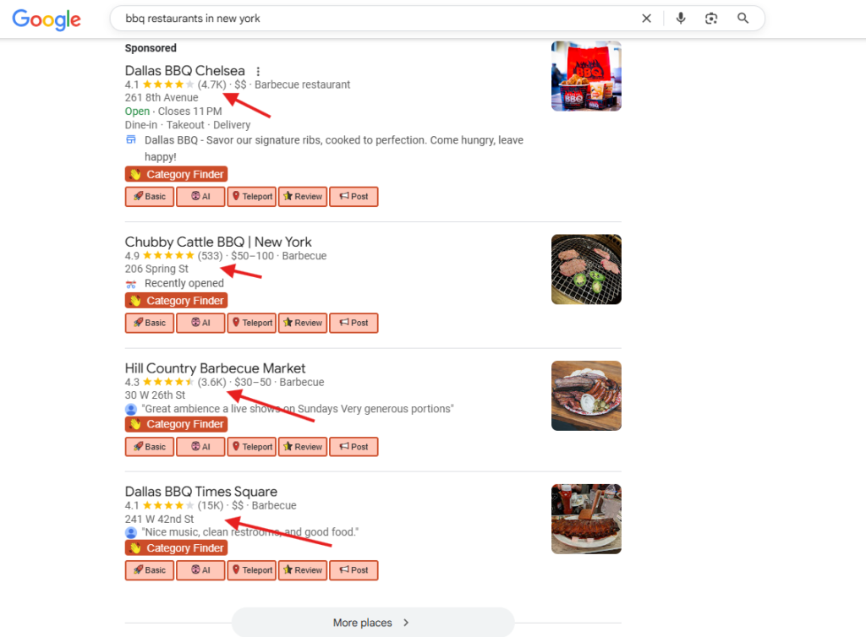Image resolution: width=866 pixels, height=637 pixels.
Task: Open Google Lens image search
Action: (711, 19)
